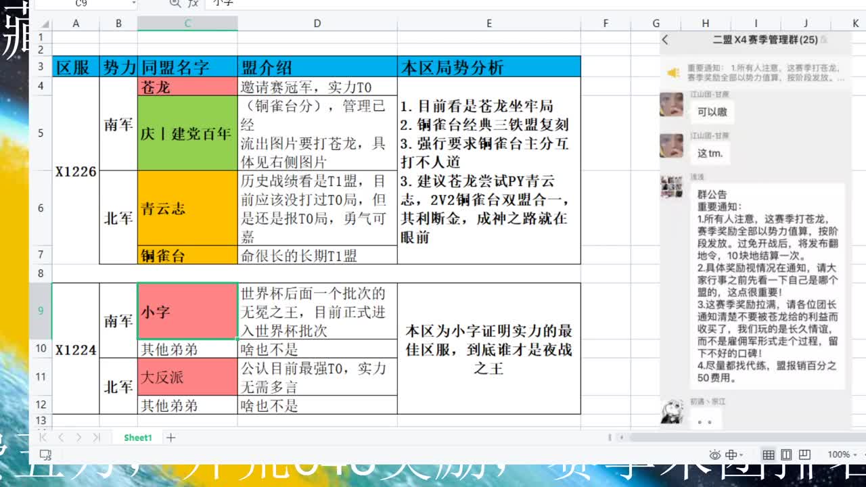Select the X1224 server cell
The height and width of the screenshot is (487, 866).
[76, 349]
